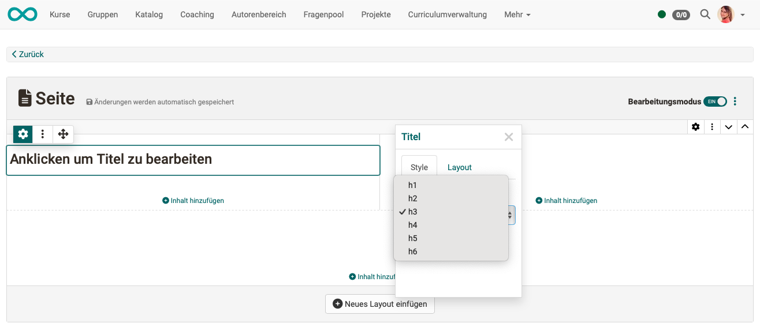The width and height of the screenshot is (760, 327).
Task: Click the move handle cross-arrows icon
Action: (63, 134)
